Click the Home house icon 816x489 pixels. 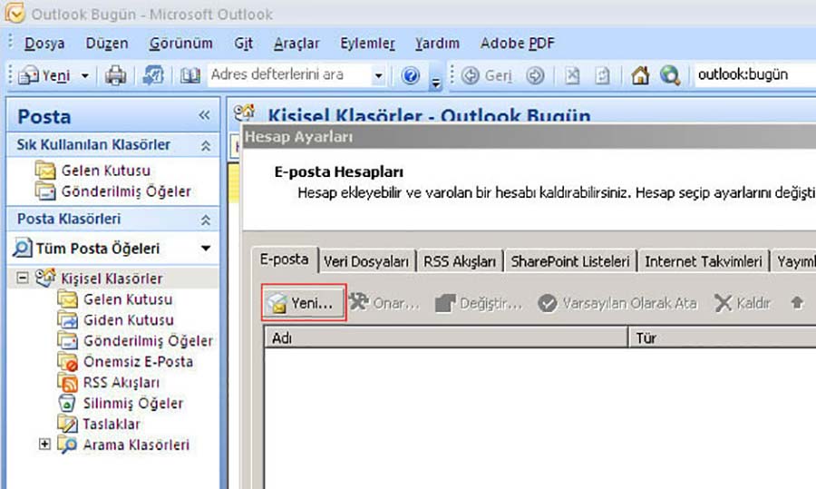(640, 76)
